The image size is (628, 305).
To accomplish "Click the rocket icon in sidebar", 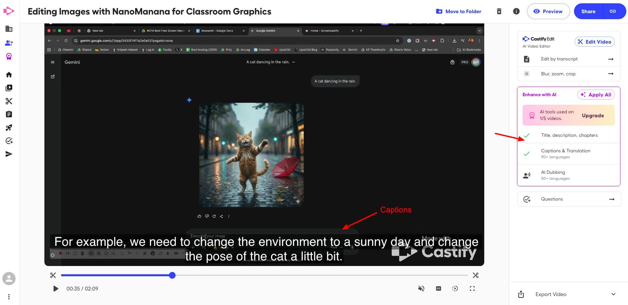I will 9,128.
